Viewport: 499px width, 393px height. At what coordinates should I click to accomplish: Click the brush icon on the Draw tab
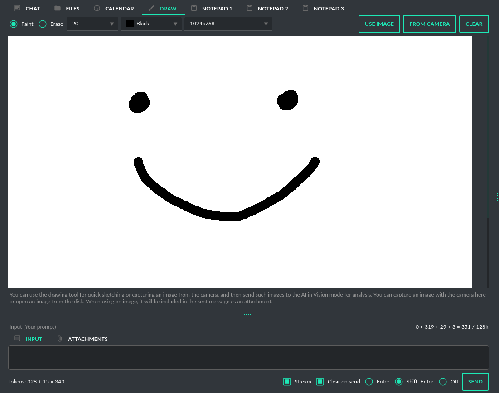pyautogui.click(x=151, y=8)
